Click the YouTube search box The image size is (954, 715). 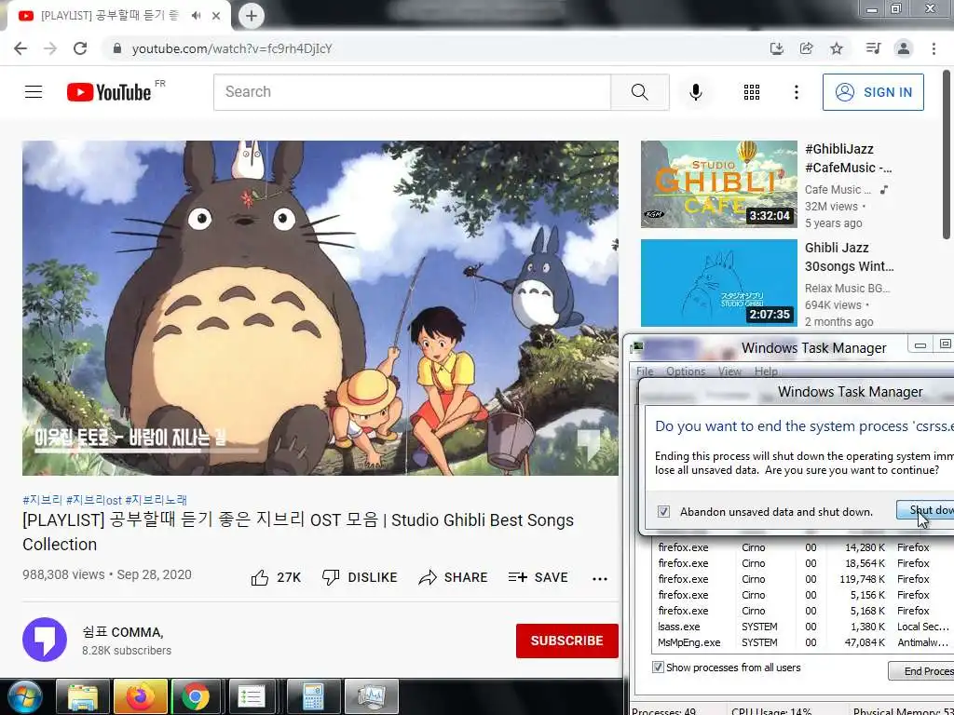[x=412, y=92]
